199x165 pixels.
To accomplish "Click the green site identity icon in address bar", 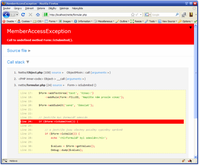I will click(x=46, y=15).
